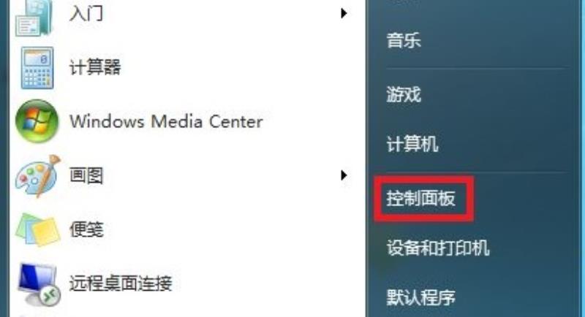Viewport: 585px width, 317px height.
Task: Select the 入门 text label
Action: point(86,13)
